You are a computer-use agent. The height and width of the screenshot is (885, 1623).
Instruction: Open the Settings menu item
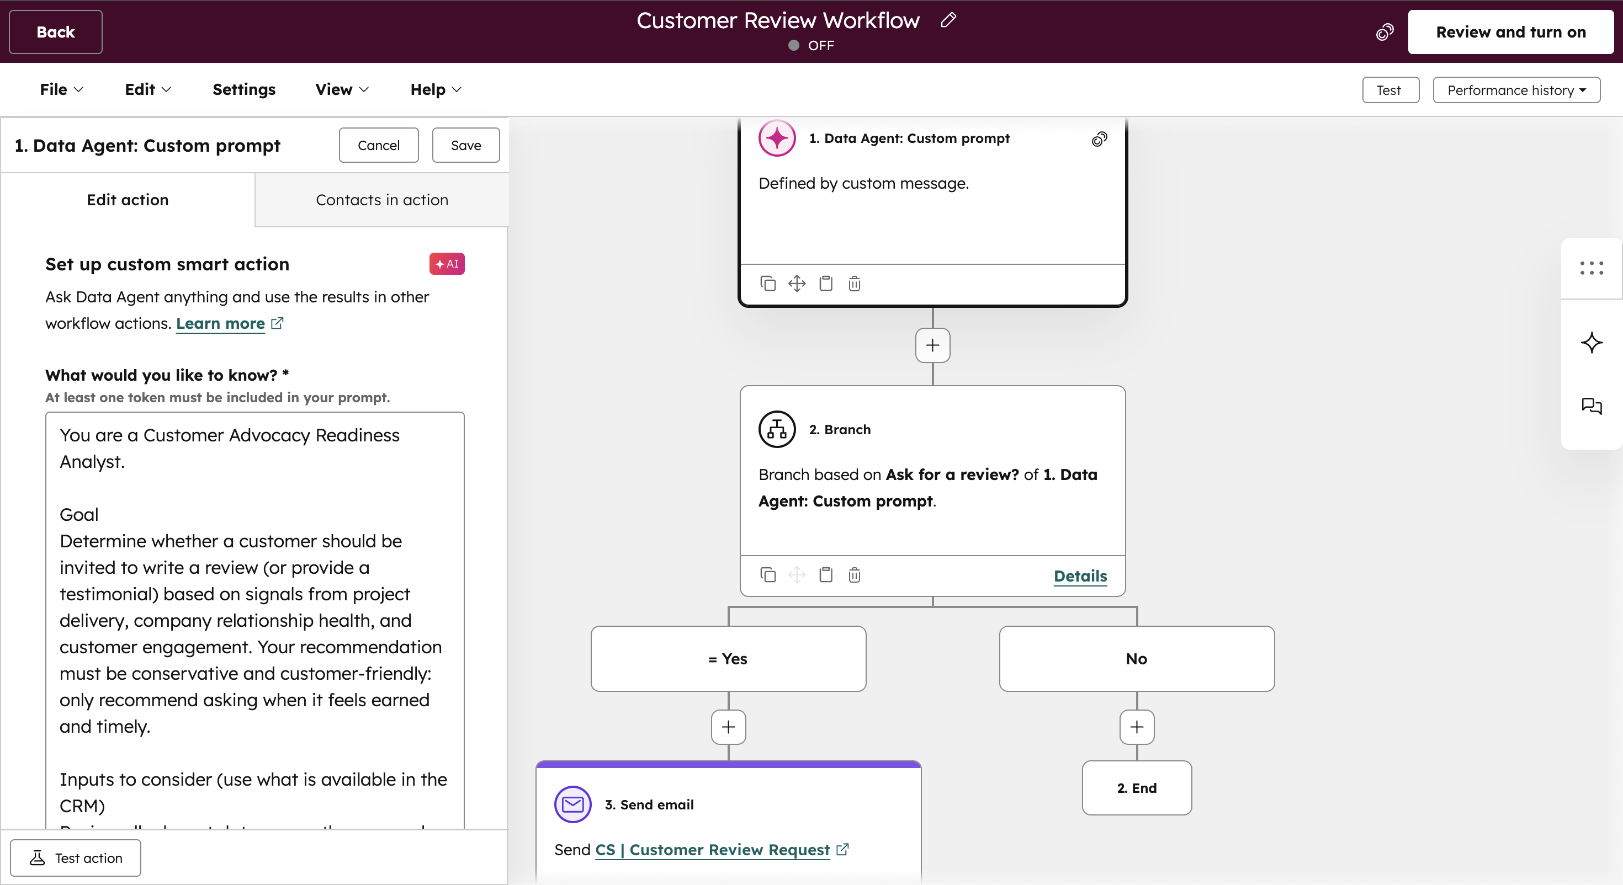coord(244,89)
